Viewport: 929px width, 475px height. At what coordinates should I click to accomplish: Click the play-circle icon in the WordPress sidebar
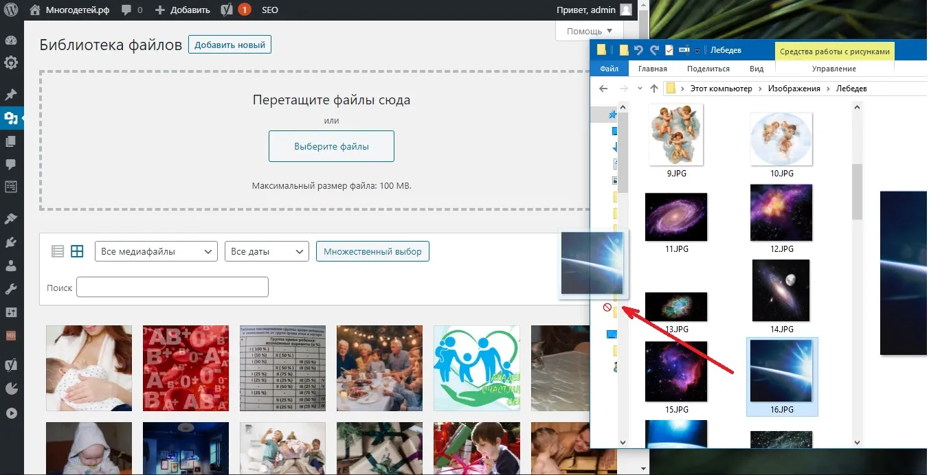pos(11,413)
